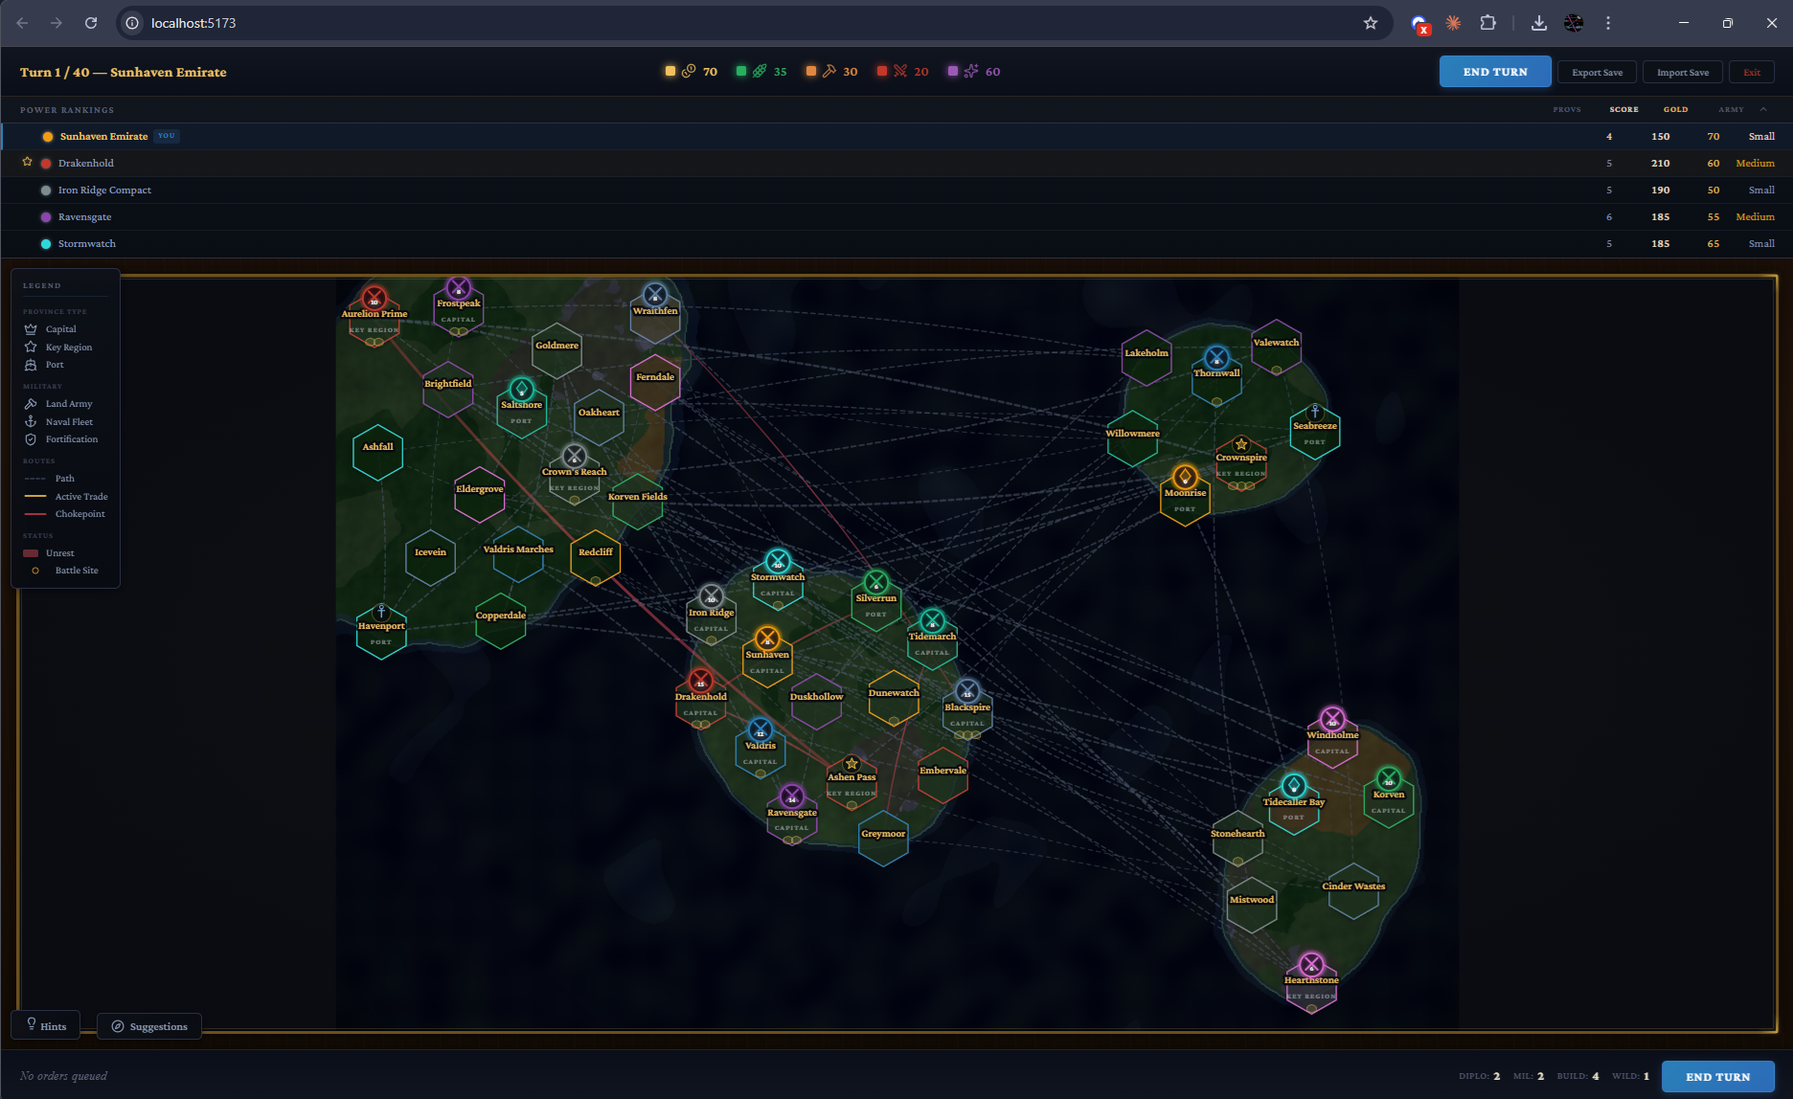Viewport: 1793px width, 1099px height.
Task: Select the Iron Ridge capital army icon
Action: pos(711,596)
